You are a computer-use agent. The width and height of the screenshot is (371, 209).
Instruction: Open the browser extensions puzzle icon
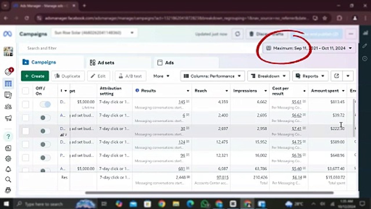339,18
